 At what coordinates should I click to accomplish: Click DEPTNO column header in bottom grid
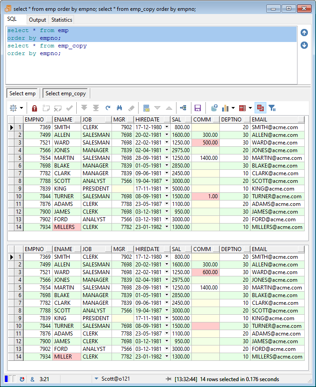click(x=235, y=249)
